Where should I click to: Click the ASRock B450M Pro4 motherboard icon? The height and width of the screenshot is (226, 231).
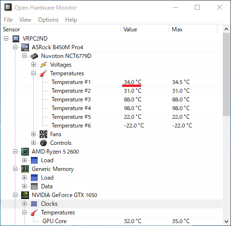[x=25, y=47]
